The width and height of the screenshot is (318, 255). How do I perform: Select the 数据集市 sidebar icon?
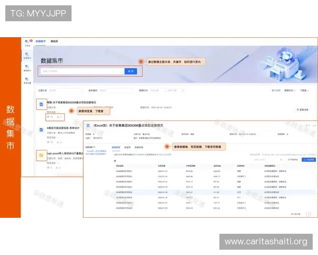click(x=27, y=55)
